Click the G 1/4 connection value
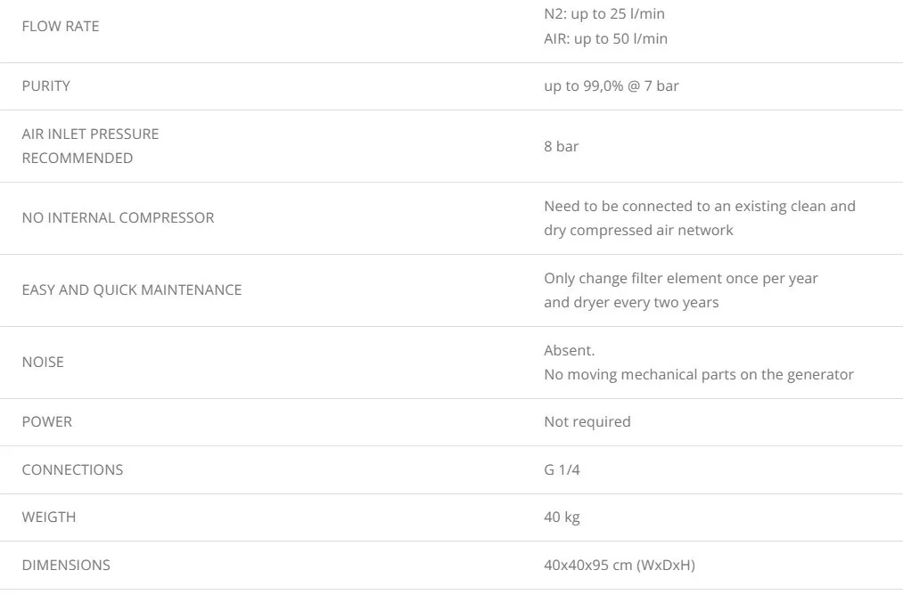The image size is (903, 595). [562, 470]
